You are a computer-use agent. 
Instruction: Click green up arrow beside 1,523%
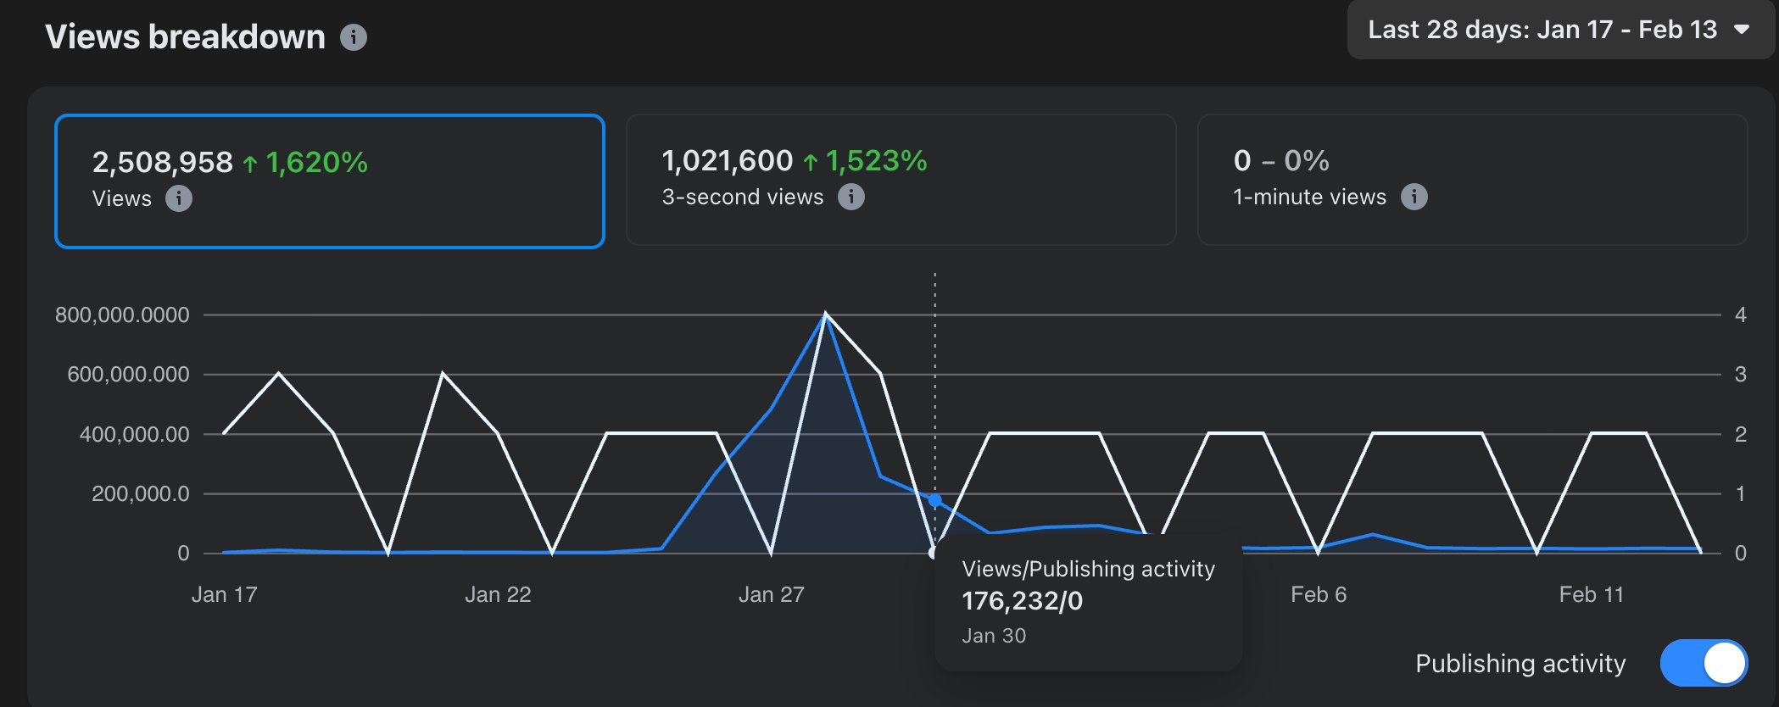811,162
